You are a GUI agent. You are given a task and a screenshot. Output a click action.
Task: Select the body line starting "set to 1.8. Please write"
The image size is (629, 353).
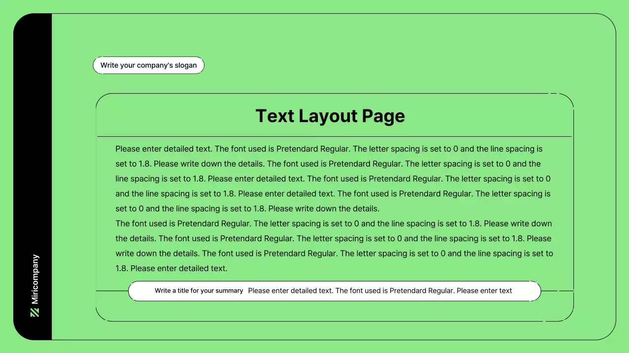(328, 164)
